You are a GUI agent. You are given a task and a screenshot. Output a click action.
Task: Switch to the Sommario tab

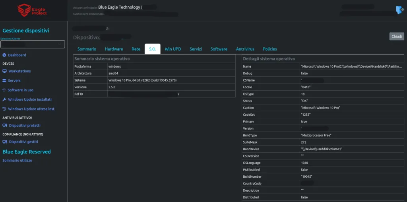point(87,49)
